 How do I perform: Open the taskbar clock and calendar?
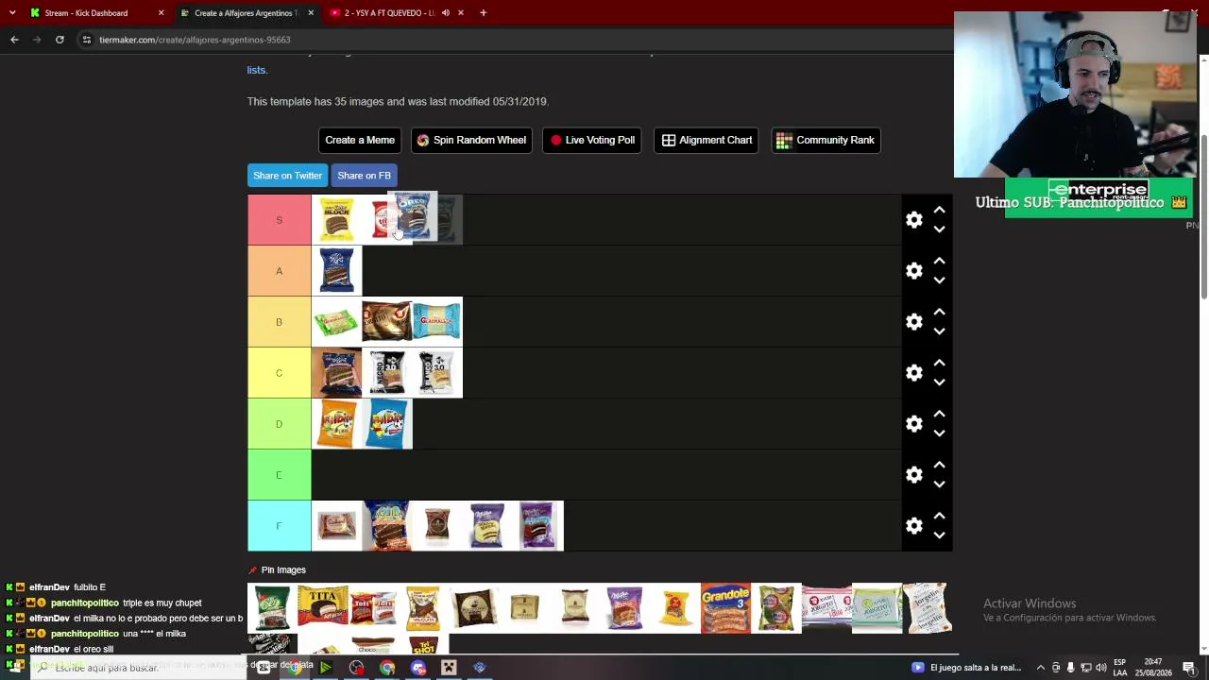pyautogui.click(x=1153, y=668)
